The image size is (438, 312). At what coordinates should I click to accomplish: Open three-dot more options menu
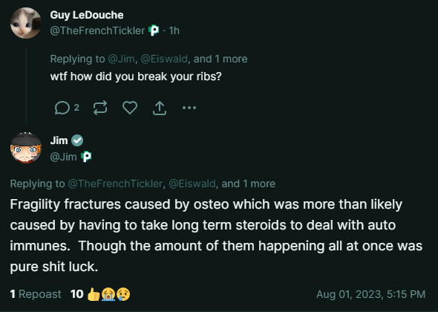(x=189, y=108)
